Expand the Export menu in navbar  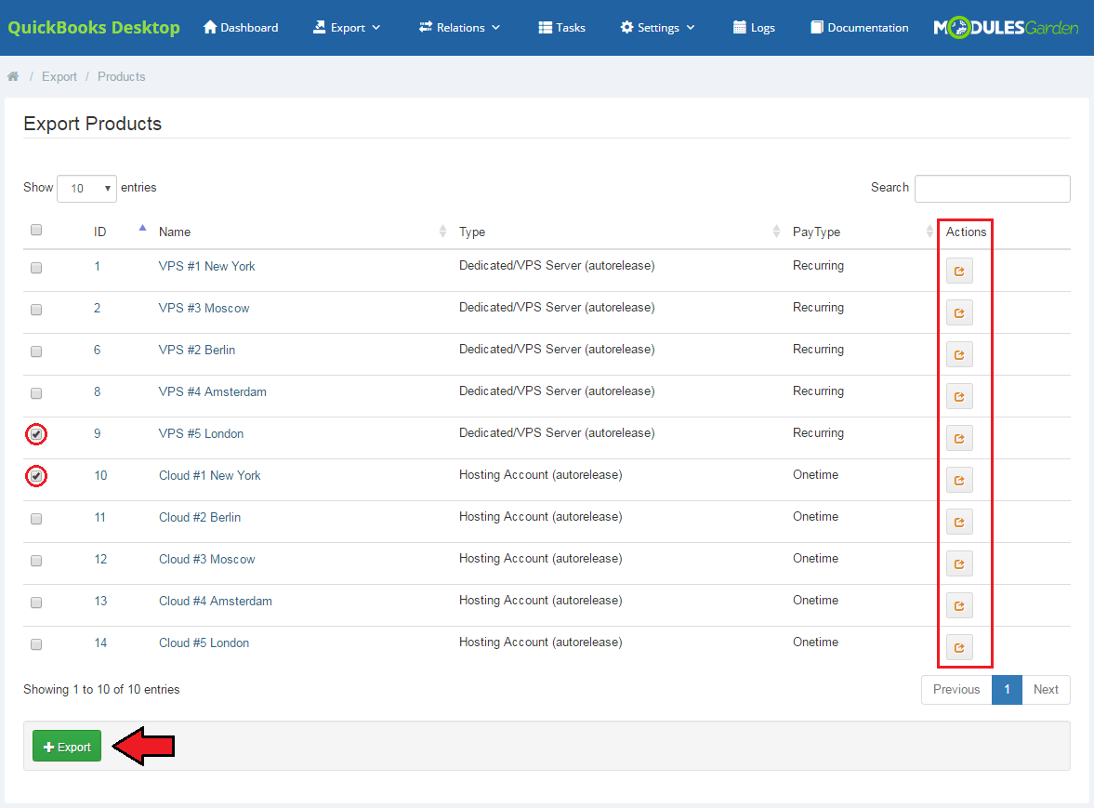tap(347, 28)
